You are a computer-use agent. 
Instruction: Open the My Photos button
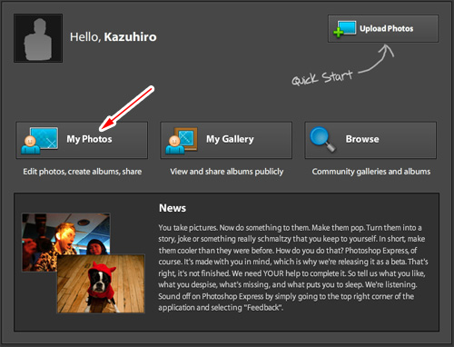point(82,140)
